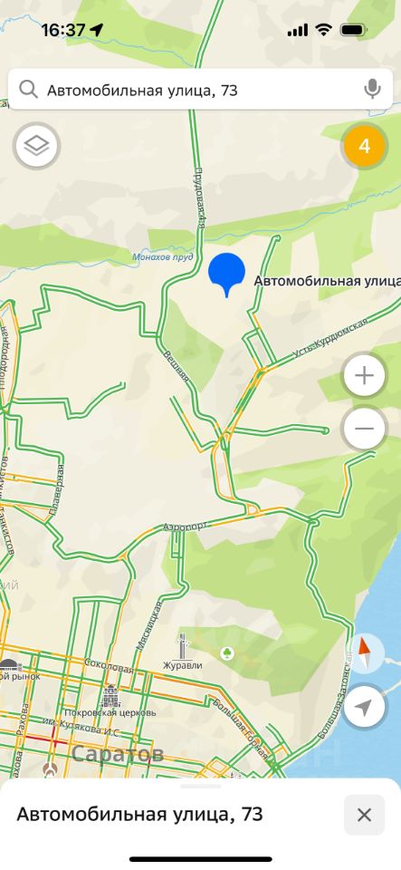Center map on my location arrow

[364, 707]
